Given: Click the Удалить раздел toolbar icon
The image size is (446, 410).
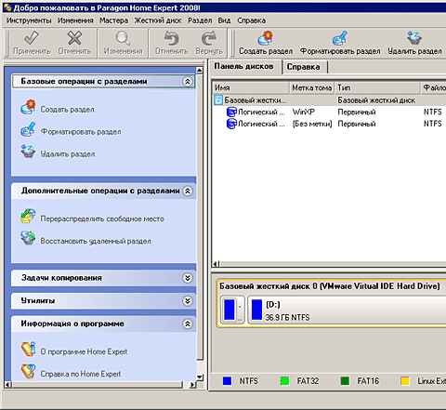Looking at the screenshot, I should pyautogui.click(x=414, y=38).
